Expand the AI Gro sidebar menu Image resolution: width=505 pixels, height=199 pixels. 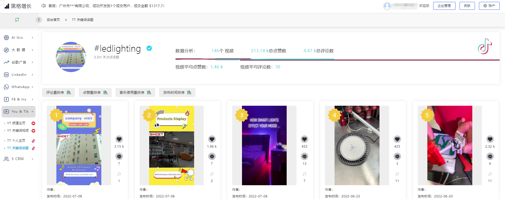[19, 38]
